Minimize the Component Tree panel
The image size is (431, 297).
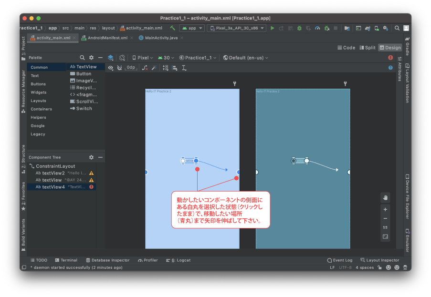[100, 157]
